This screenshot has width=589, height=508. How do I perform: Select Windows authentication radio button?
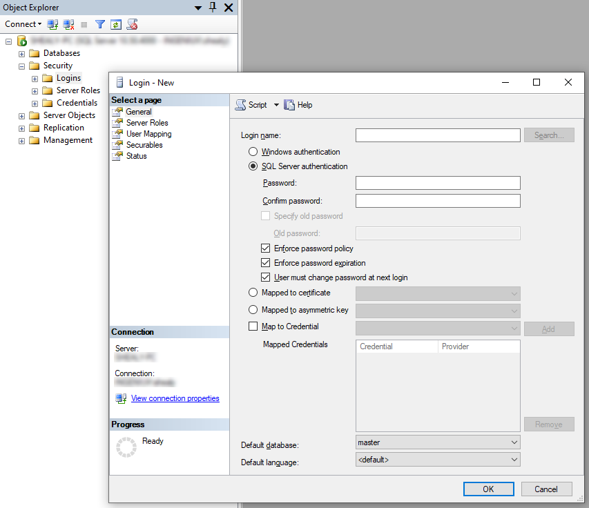click(x=253, y=152)
